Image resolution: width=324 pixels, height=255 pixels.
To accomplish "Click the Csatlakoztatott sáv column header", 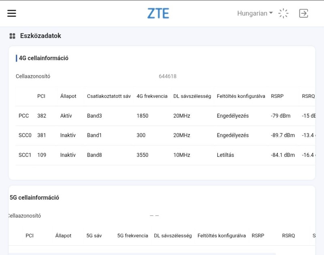I will [109, 96].
